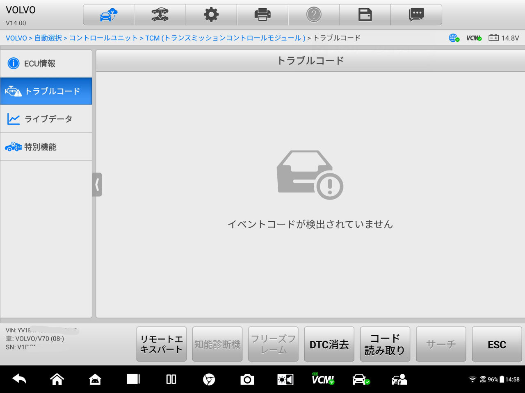
Task: Click the DTC消去 button
Action: [329, 344]
